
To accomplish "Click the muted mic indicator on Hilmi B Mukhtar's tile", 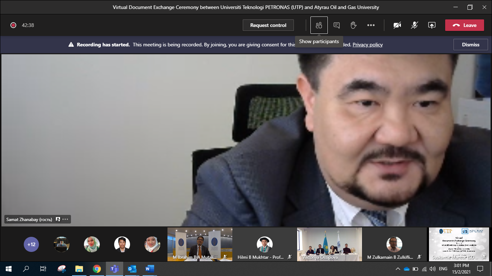I will coord(289,257).
